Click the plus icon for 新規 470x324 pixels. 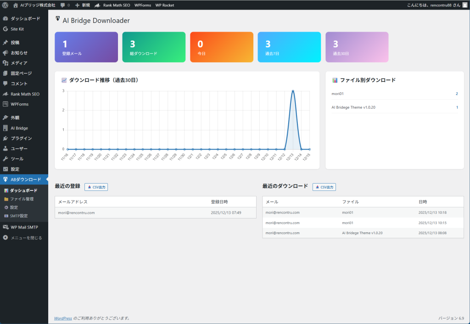pos(77,5)
